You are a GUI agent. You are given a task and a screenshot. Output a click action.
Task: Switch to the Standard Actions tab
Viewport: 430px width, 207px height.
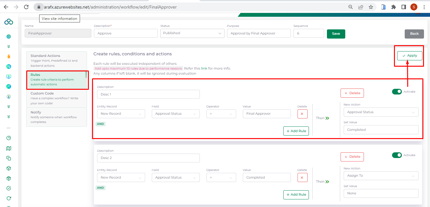[x=56, y=60]
